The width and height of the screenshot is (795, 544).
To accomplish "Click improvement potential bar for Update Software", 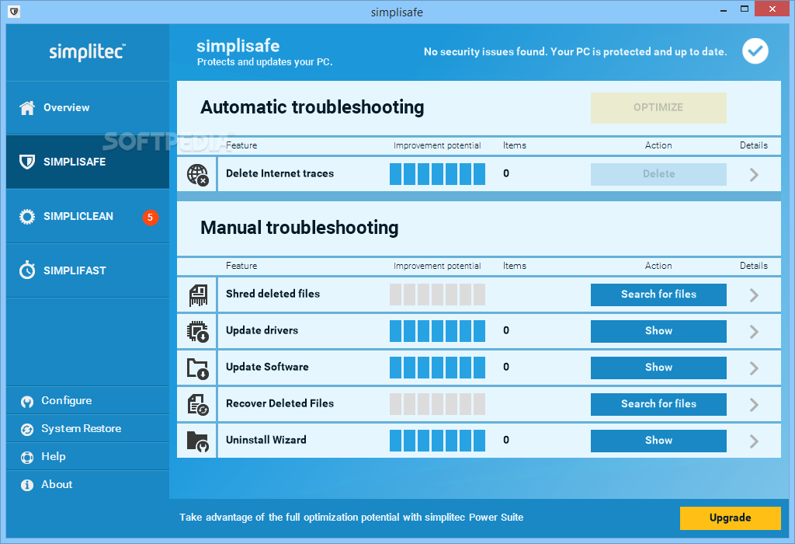I will [x=437, y=368].
